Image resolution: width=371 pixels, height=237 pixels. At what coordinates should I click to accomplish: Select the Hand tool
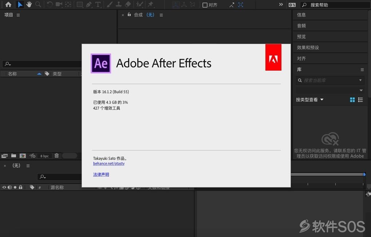tap(29, 4)
